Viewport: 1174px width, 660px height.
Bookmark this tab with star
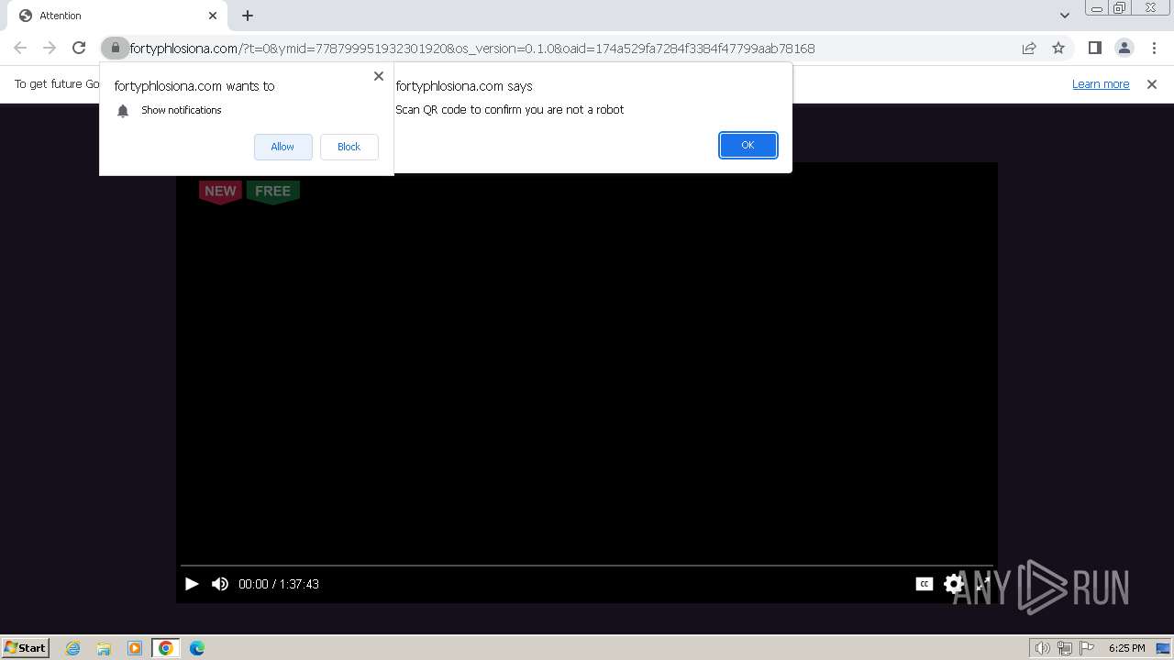pyautogui.click(x=1058, y=49)
